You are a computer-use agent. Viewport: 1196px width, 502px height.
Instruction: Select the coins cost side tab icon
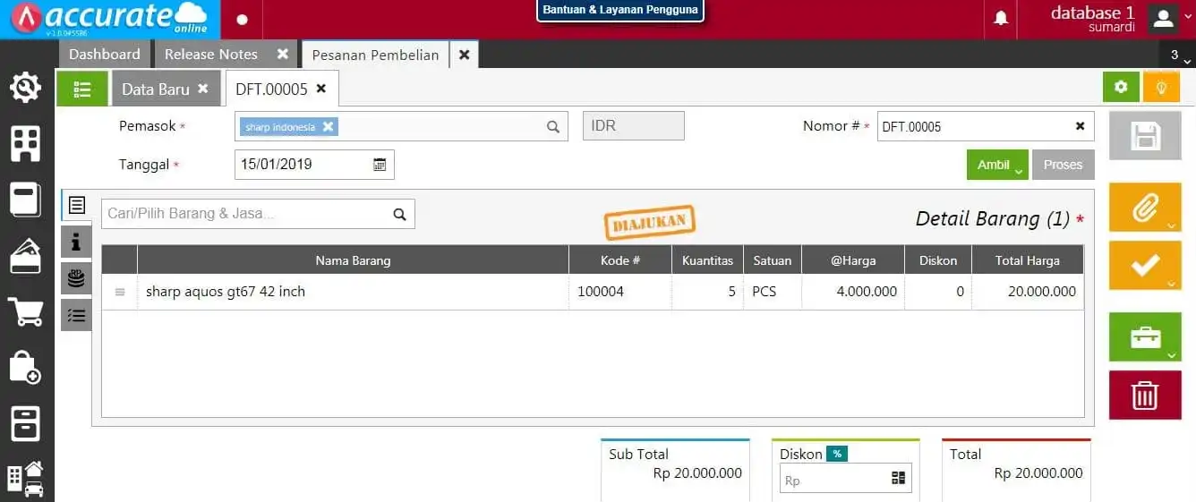77,278
